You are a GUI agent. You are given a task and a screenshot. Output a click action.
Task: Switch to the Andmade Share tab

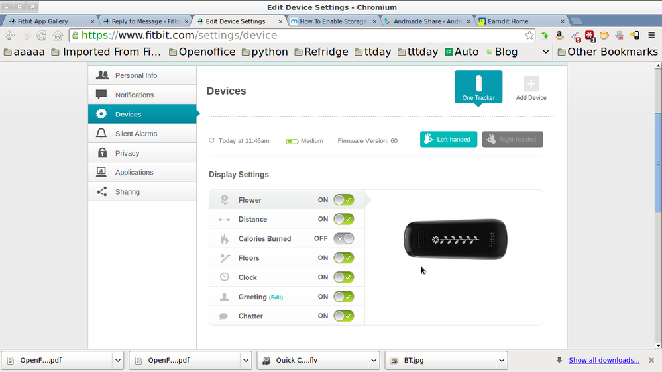[x=427, y=21]
